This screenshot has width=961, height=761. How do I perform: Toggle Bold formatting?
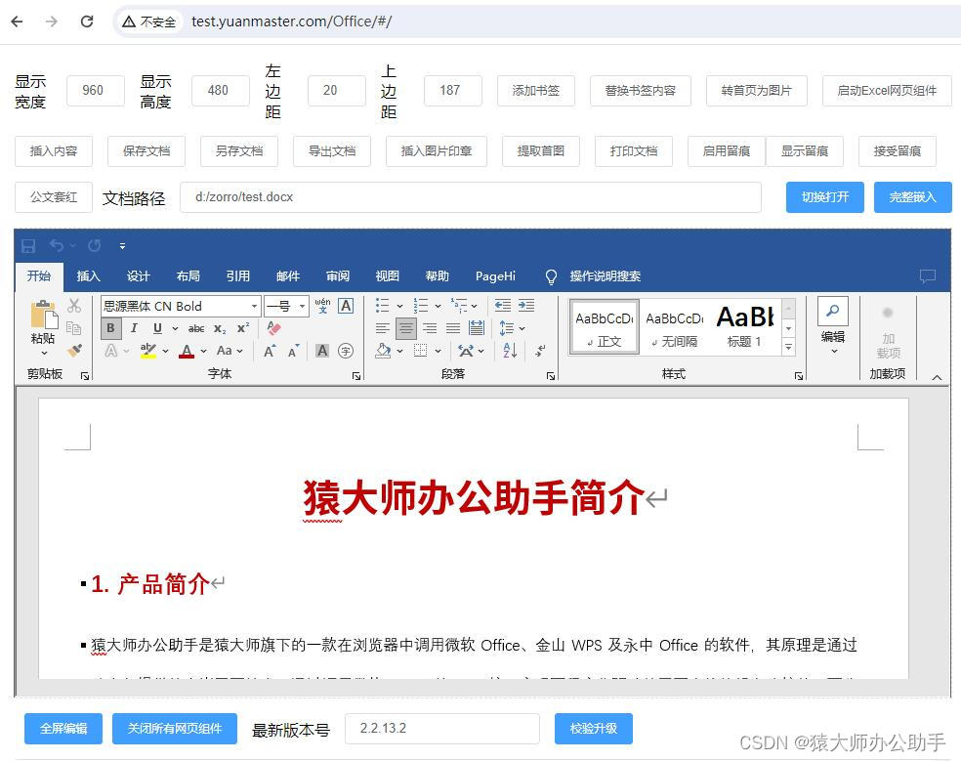pyautogui.click(x=110, y=328)
